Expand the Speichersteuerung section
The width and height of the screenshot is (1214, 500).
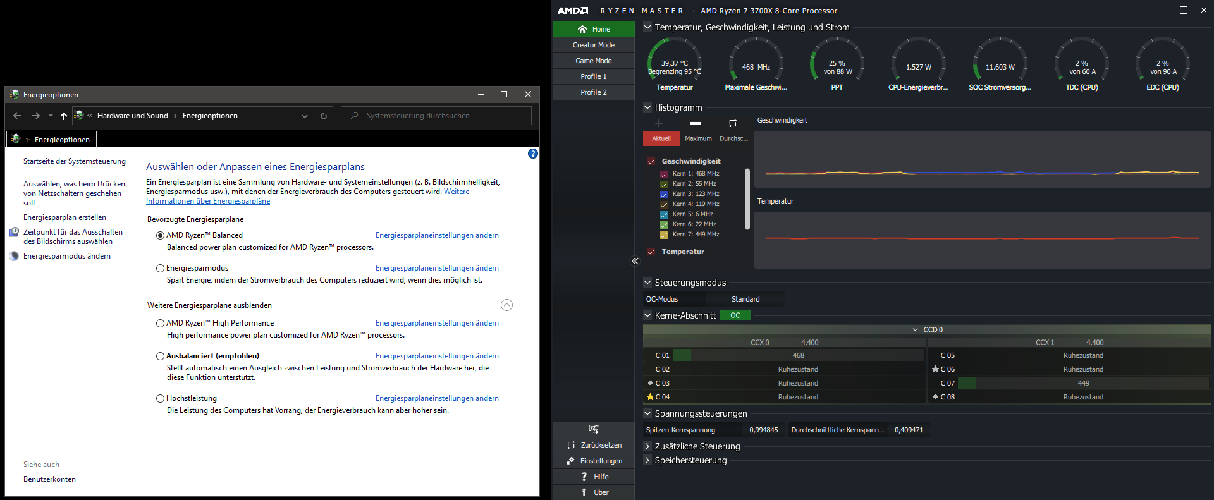click(x=647, y=460)
